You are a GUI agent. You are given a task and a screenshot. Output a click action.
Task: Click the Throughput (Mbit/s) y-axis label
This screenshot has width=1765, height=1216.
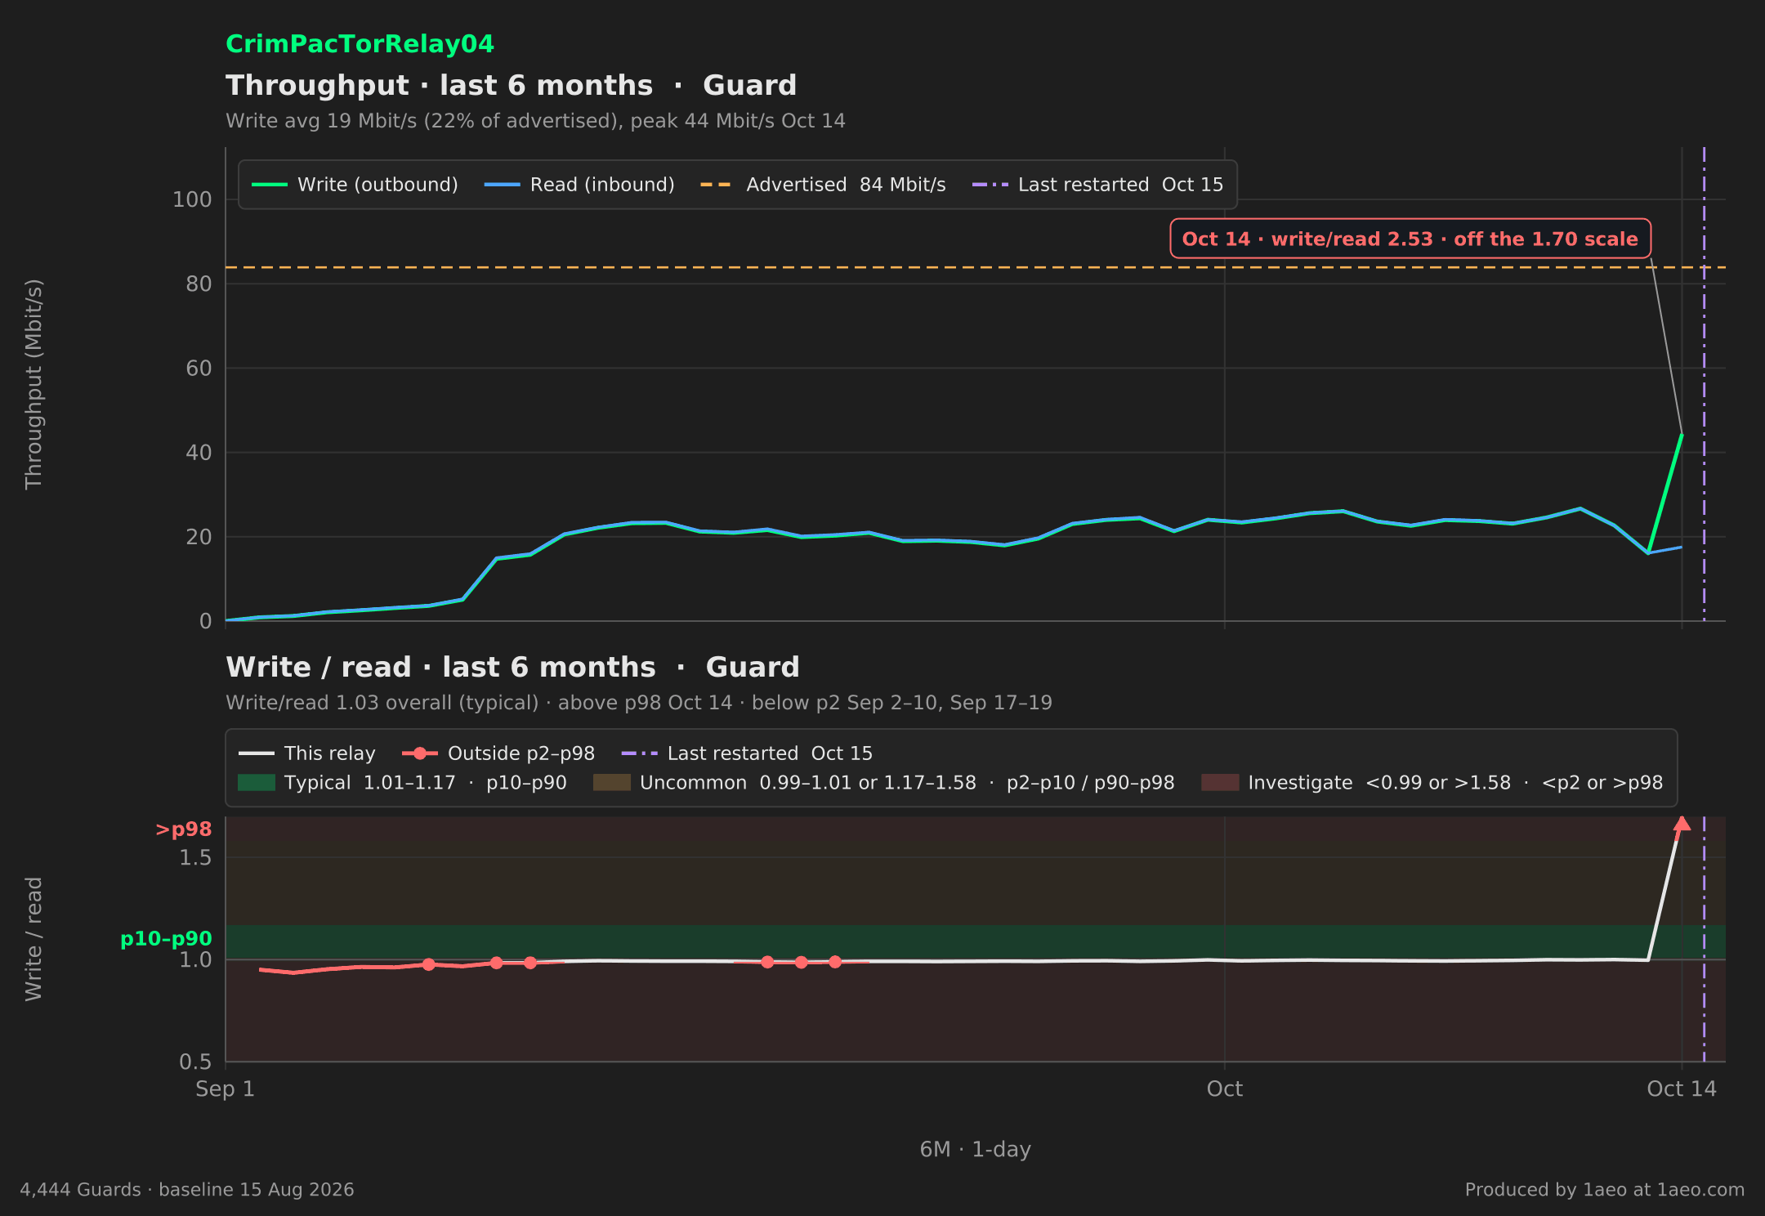(34, 384)
